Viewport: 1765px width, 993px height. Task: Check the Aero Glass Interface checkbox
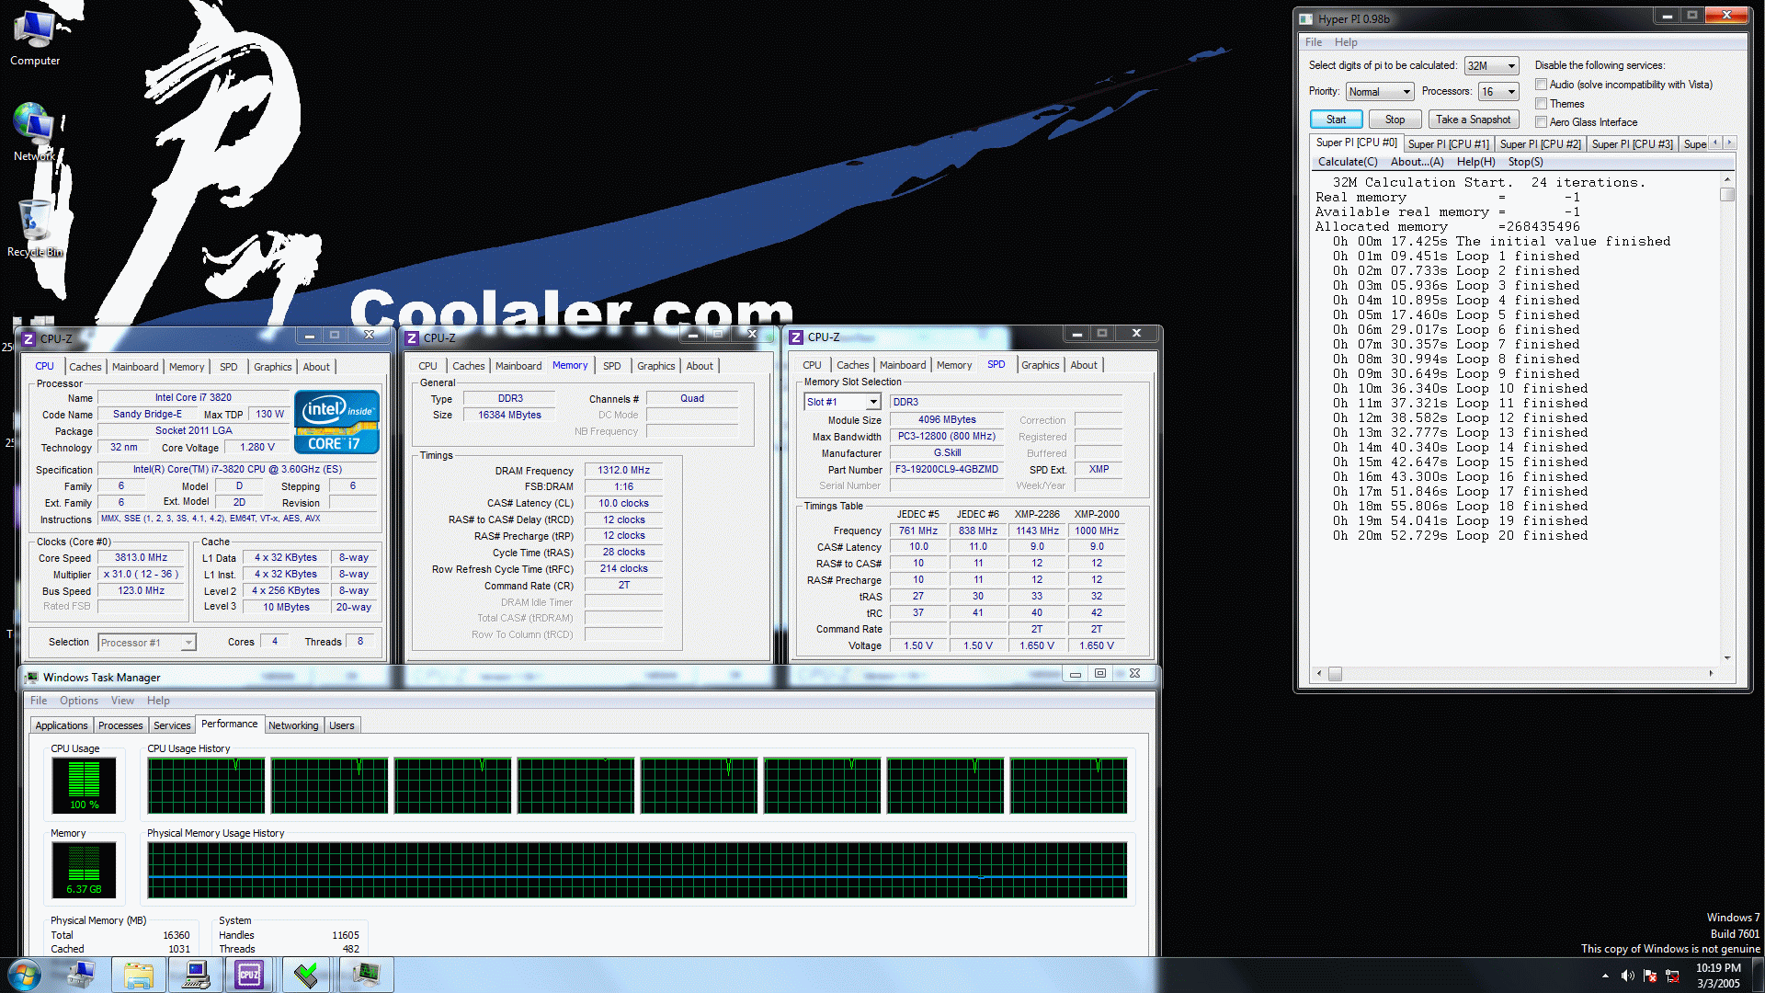(1541, 121)
